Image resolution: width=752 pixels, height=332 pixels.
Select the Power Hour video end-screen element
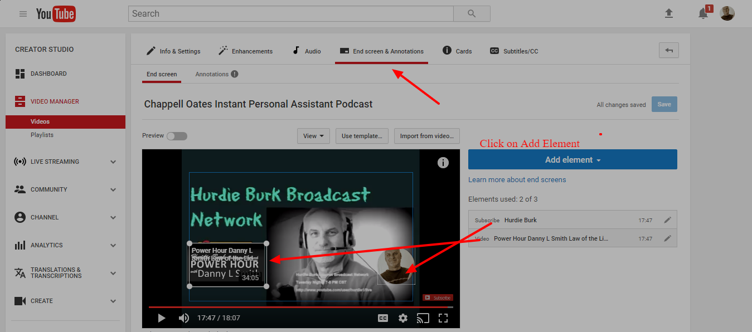click(227, 265)
